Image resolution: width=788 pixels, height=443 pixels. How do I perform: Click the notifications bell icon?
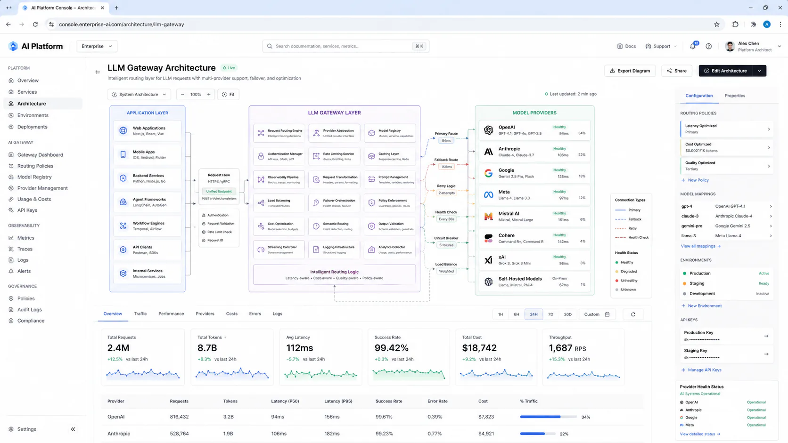[x=692, y=46]
